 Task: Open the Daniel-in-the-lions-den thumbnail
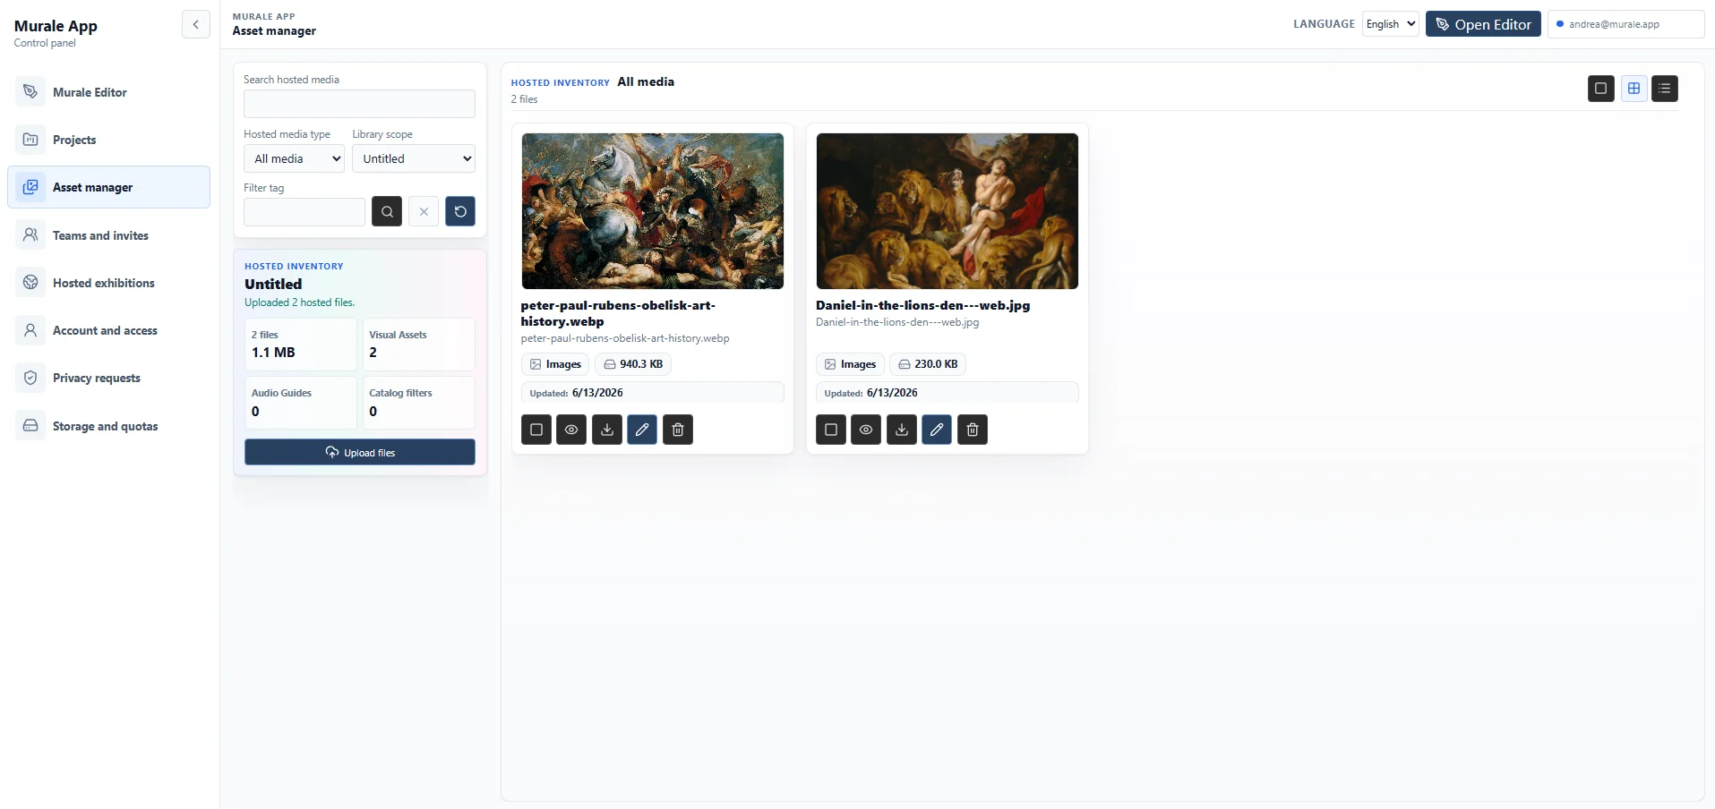coord(948,211)
